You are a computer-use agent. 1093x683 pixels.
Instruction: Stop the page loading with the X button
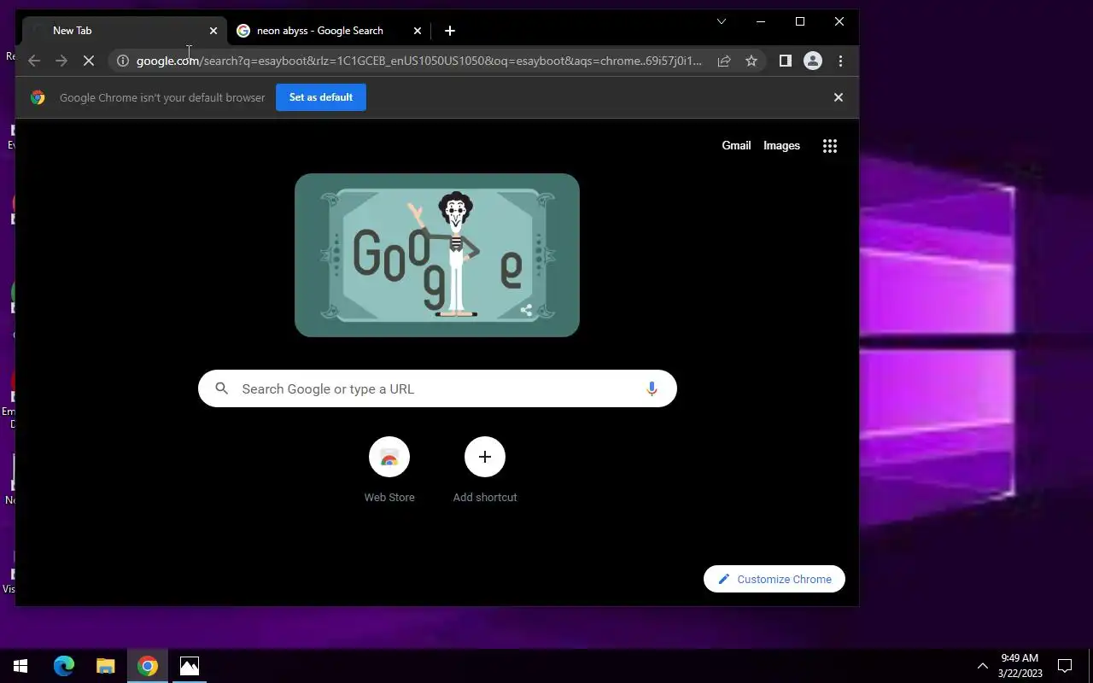pos(89,61)
